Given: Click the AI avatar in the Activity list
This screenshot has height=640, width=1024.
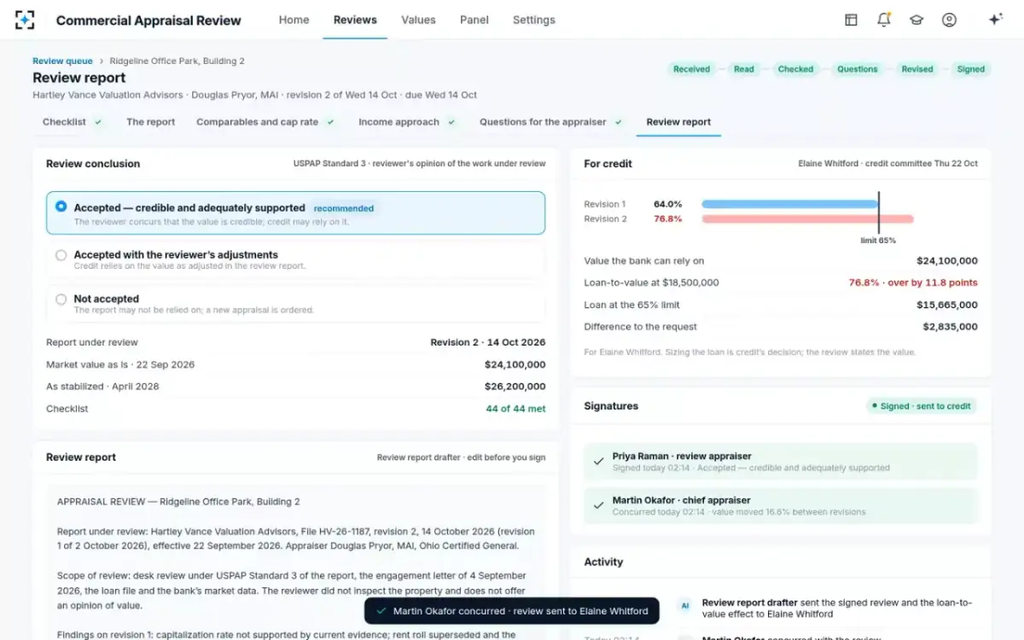Looking at the screenshot, I should pos(684,605).
